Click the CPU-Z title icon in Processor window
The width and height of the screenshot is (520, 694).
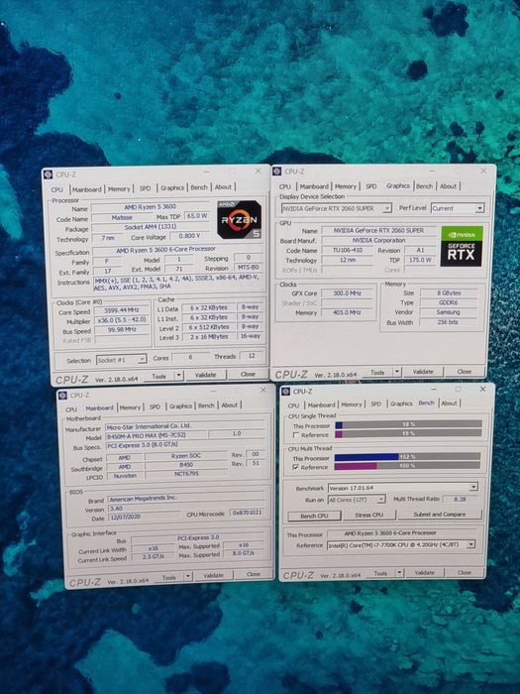[x=48, y=174]
